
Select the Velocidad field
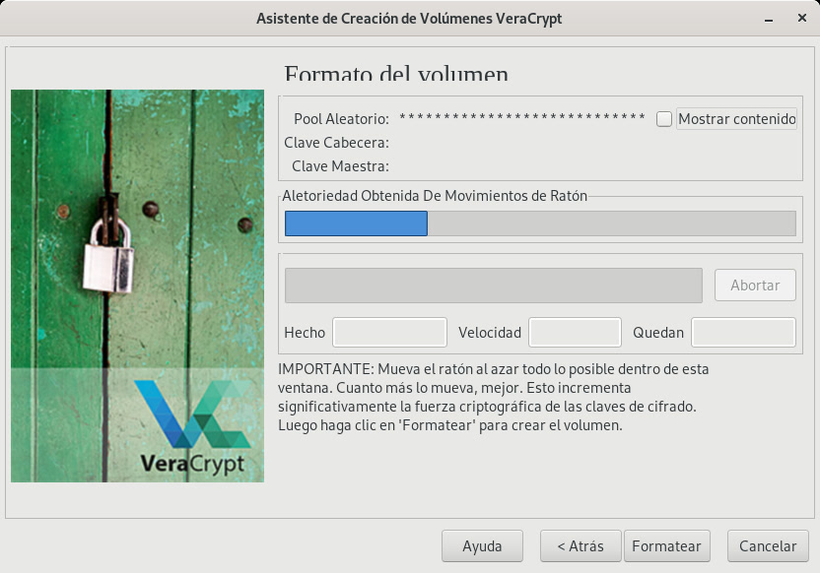point(575,333)
